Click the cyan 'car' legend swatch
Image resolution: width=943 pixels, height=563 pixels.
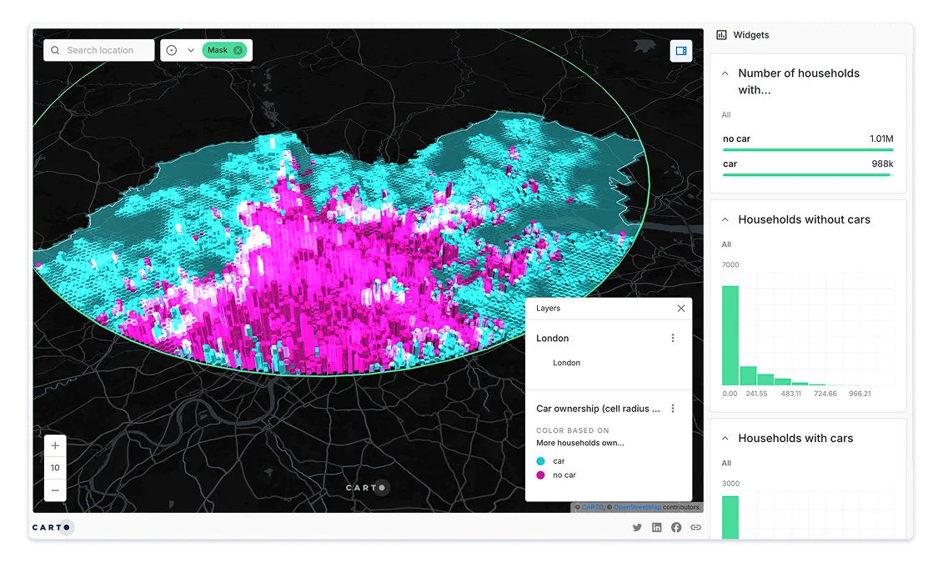pos(541,461)
